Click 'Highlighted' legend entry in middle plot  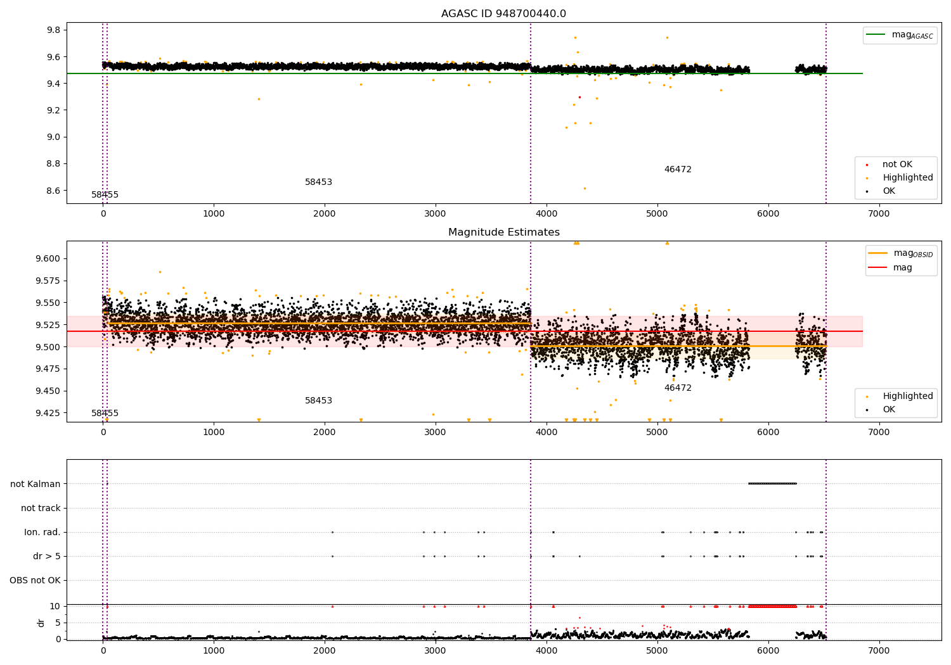[899, 396]
